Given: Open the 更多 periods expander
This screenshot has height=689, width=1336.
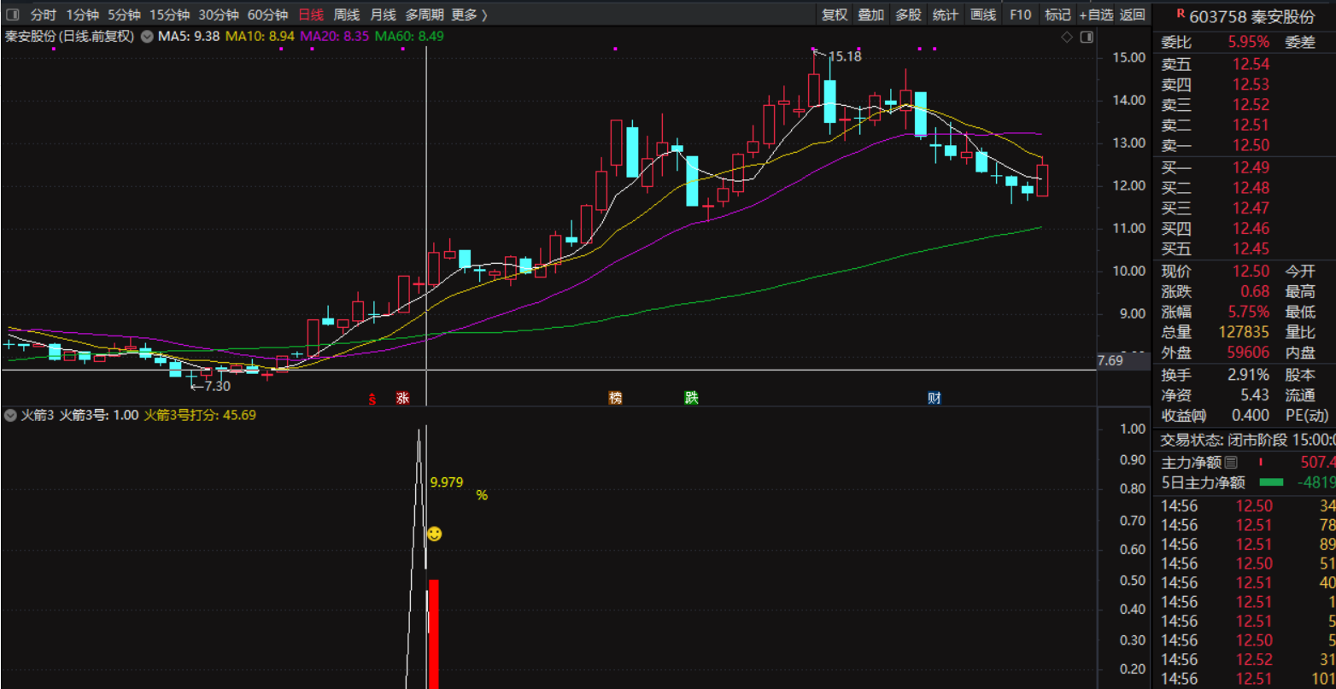Looking at the screenshot, I should coord(469,15).
